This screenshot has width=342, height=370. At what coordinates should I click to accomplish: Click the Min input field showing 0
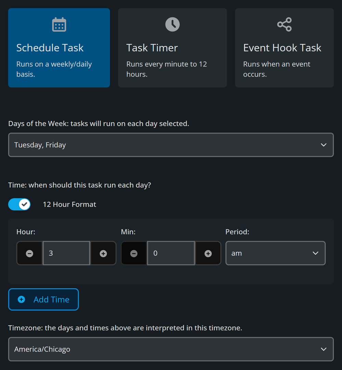pos(171,253)
